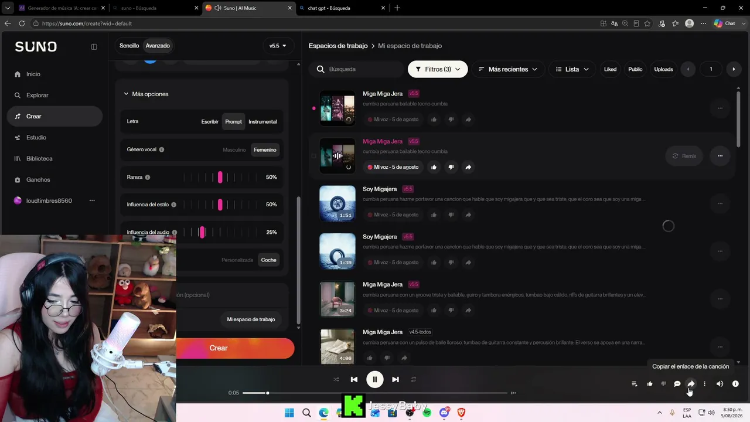Collapse the Más opciones section
This screenshot has height=422, width=750.
[146, 94]
